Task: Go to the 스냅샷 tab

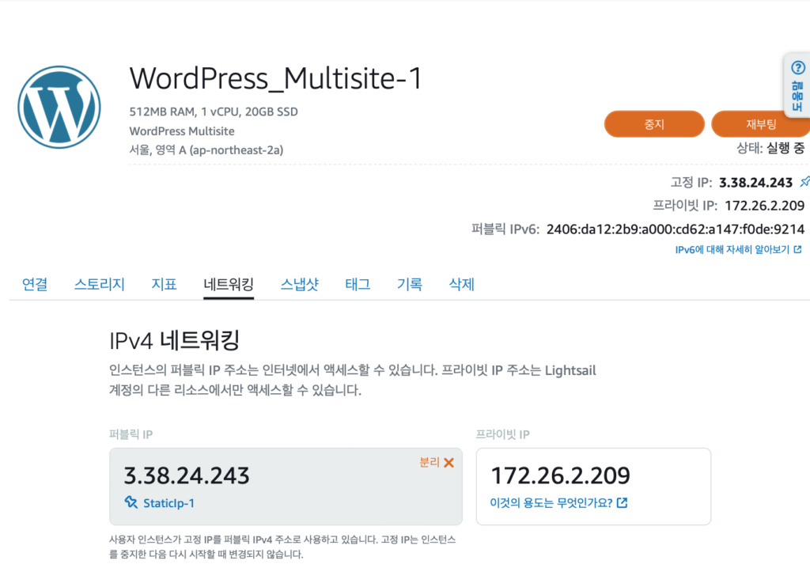Action: pos(300,284)
